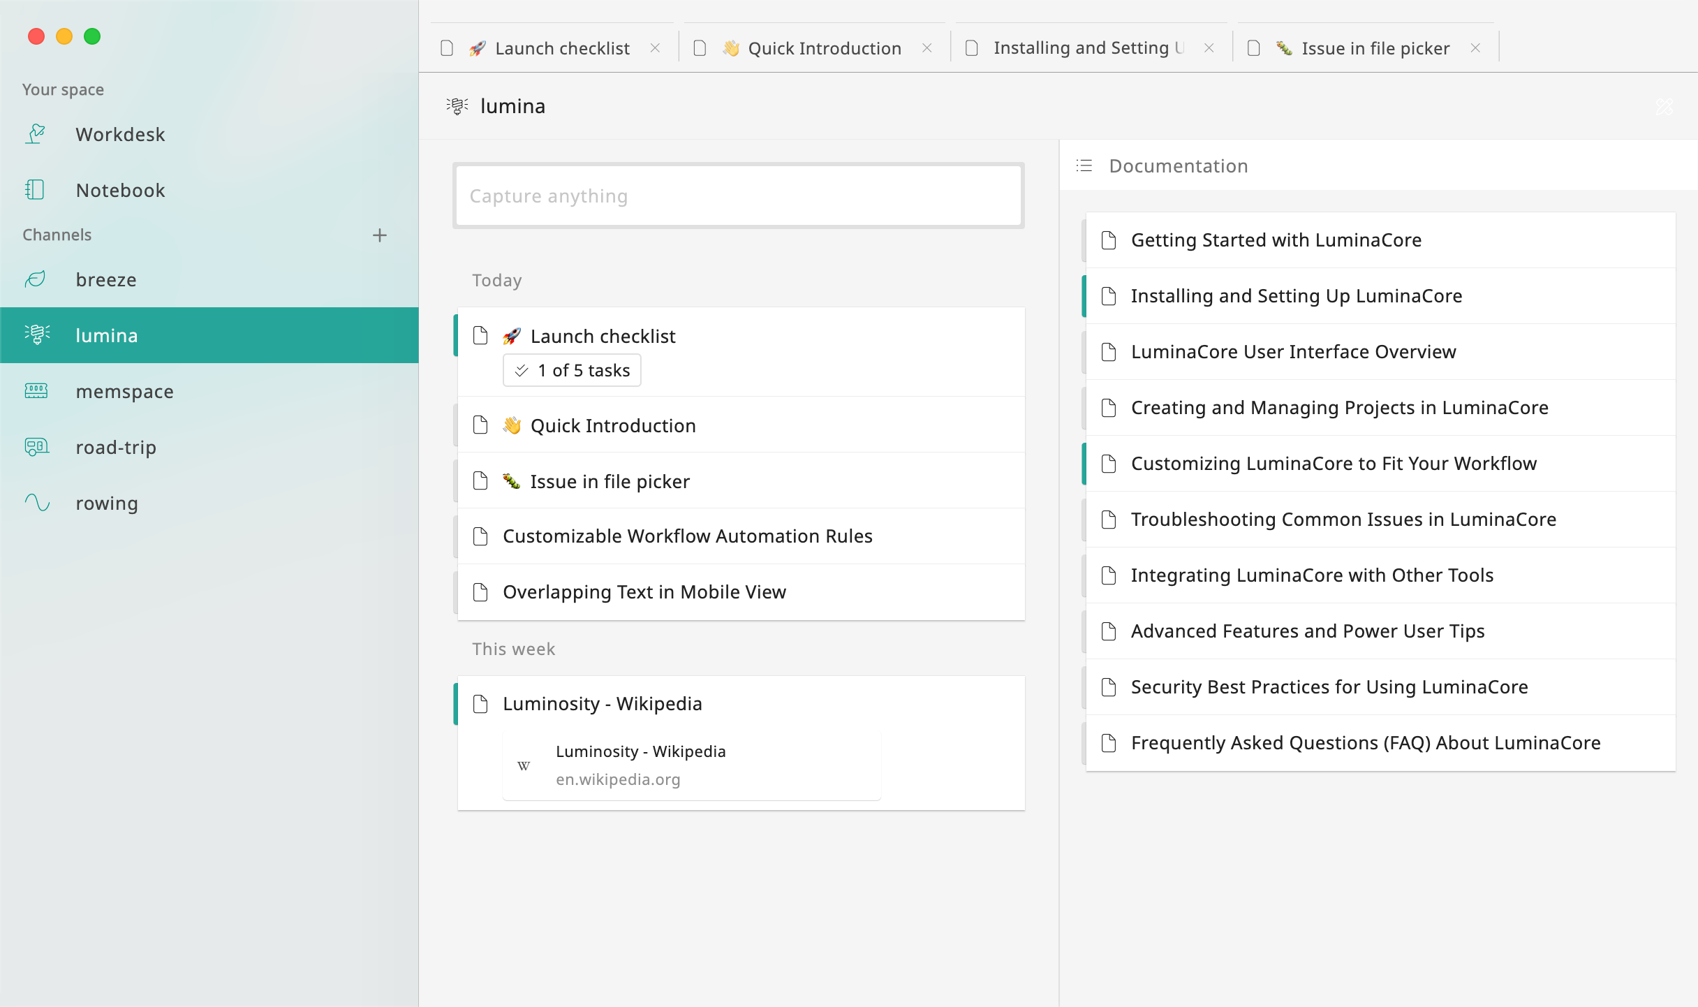Viewport: 1698px width, 1007px height.
Task: Open the en.wikipedia.org link preview card
Action: click(x=691, y=765)
